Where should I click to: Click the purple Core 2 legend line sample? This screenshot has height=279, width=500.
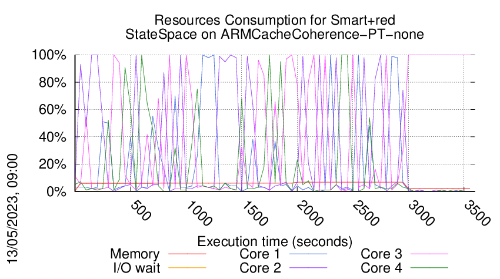coord(308,268)
